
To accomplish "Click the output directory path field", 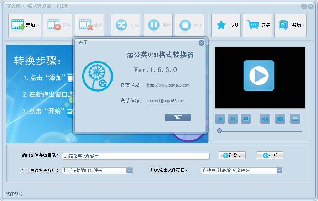I will click(x=136, y=156).
